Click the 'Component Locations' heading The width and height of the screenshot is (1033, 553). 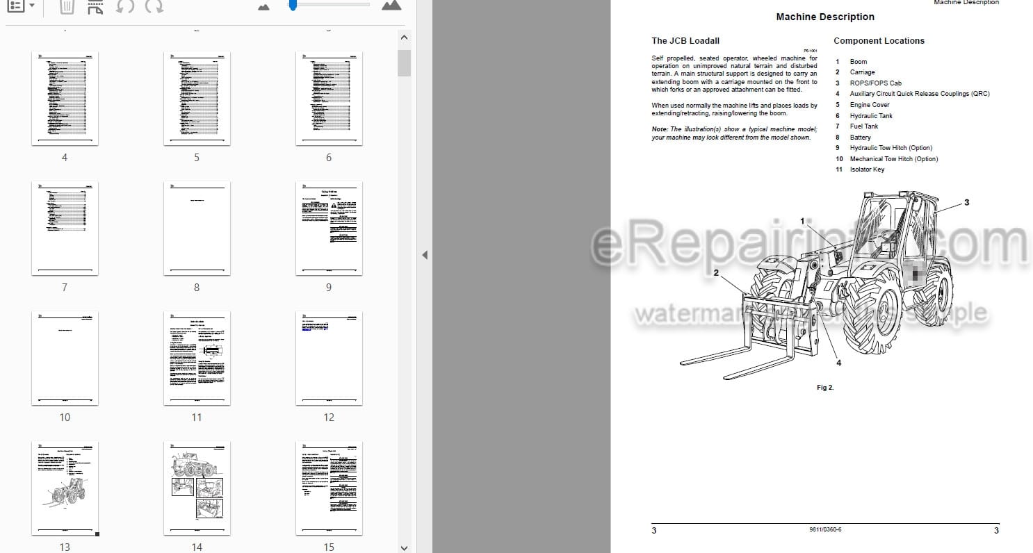pos(879,41)
